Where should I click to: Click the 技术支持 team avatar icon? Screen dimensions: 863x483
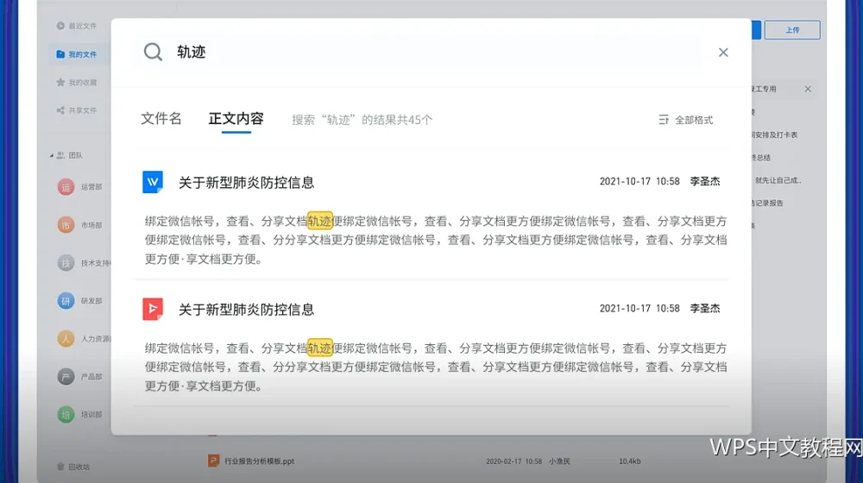[x=66, y=263]
